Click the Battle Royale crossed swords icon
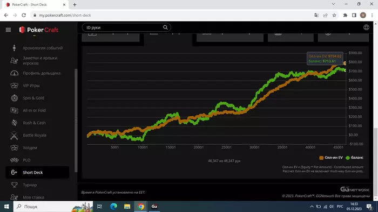Viewport: 378px width, 212px height. coord(14,136)
